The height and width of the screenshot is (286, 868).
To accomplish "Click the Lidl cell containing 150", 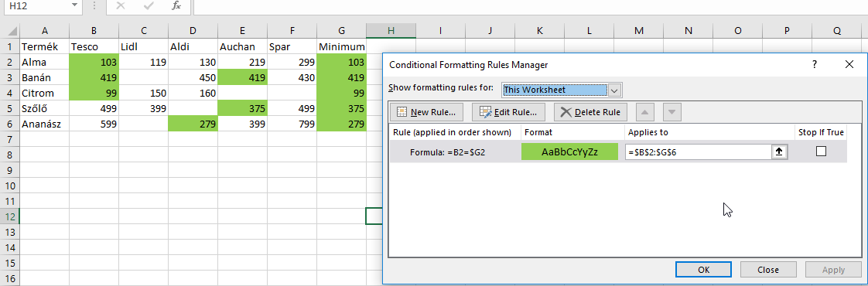I will [x=143, y=93].
